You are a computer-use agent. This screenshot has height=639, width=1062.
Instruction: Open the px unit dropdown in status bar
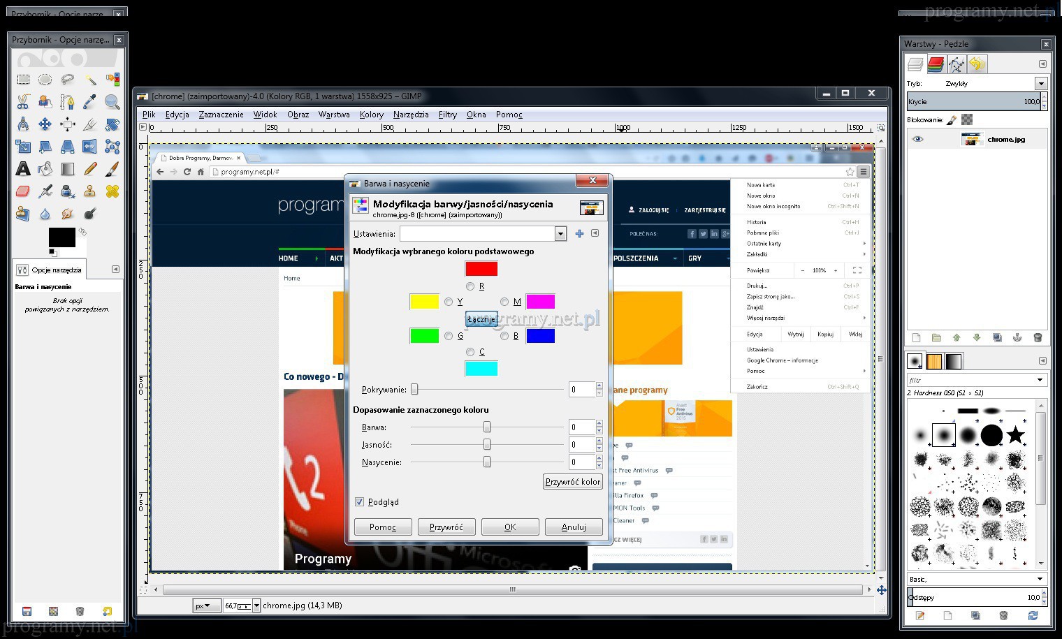coord(207,605)
